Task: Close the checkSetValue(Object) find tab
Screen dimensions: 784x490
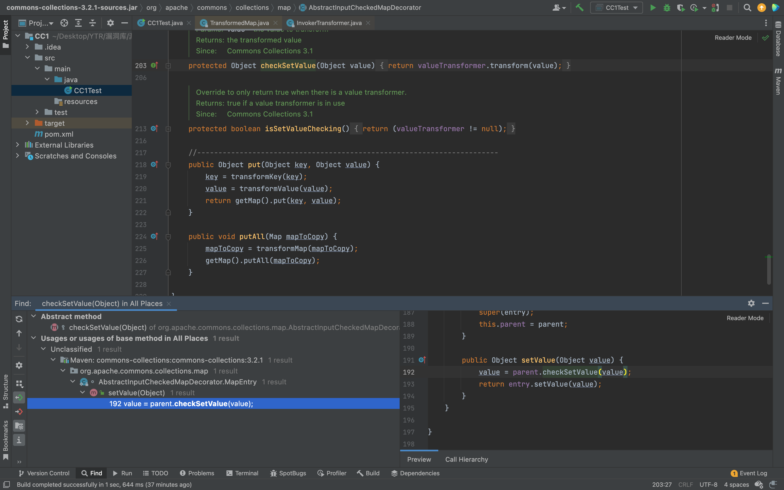Action: pyautogui.click(x=169, y=303)
